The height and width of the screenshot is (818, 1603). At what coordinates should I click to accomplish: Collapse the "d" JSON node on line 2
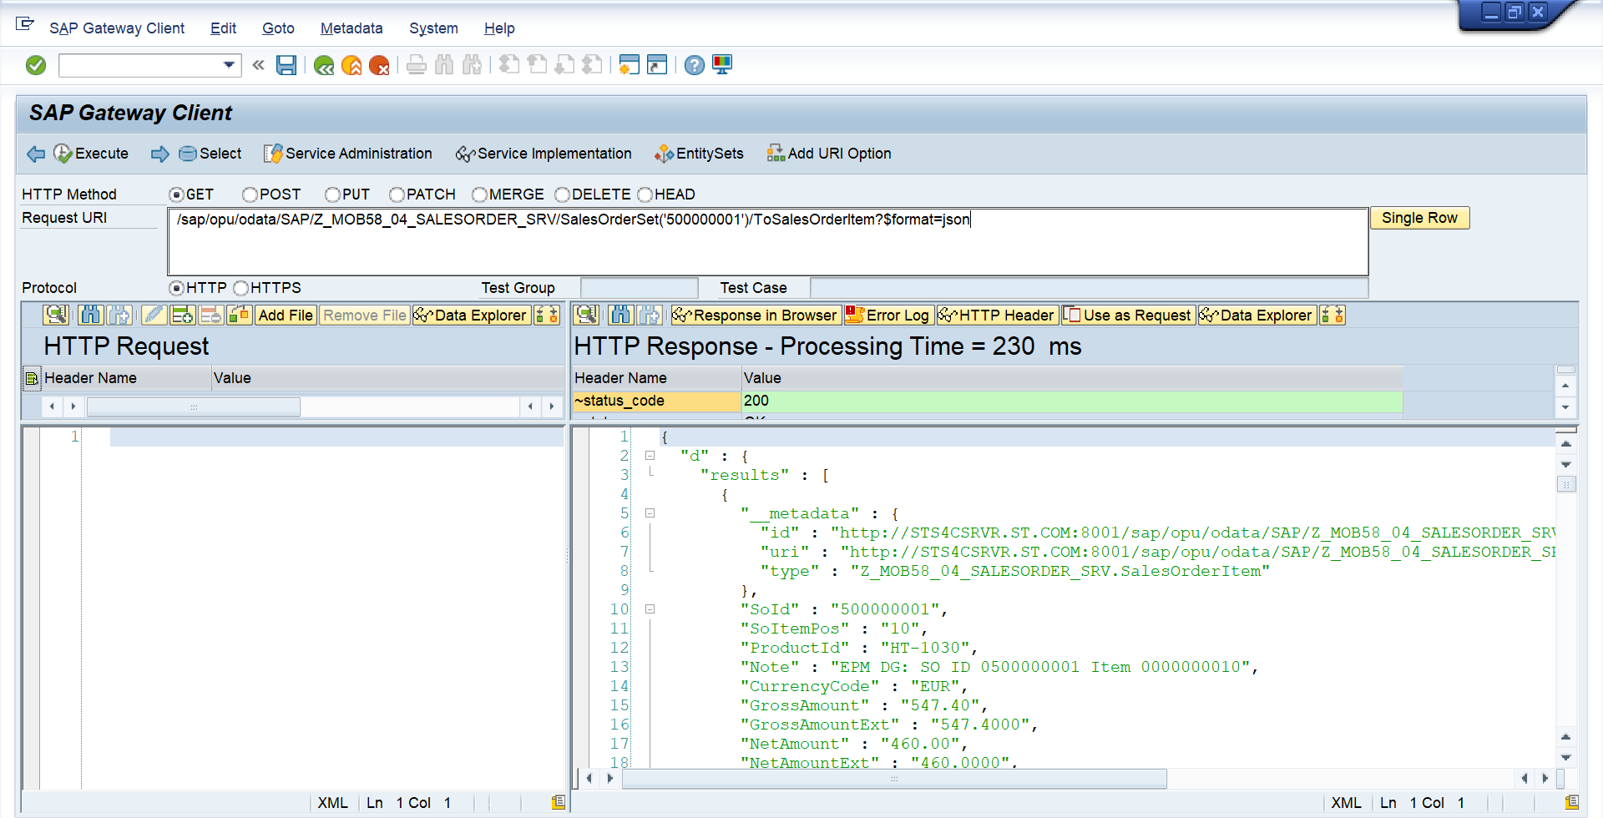(x=650, y=456)
